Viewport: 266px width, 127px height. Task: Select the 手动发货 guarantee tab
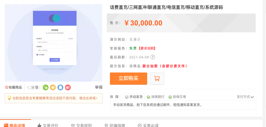(134, 97)
